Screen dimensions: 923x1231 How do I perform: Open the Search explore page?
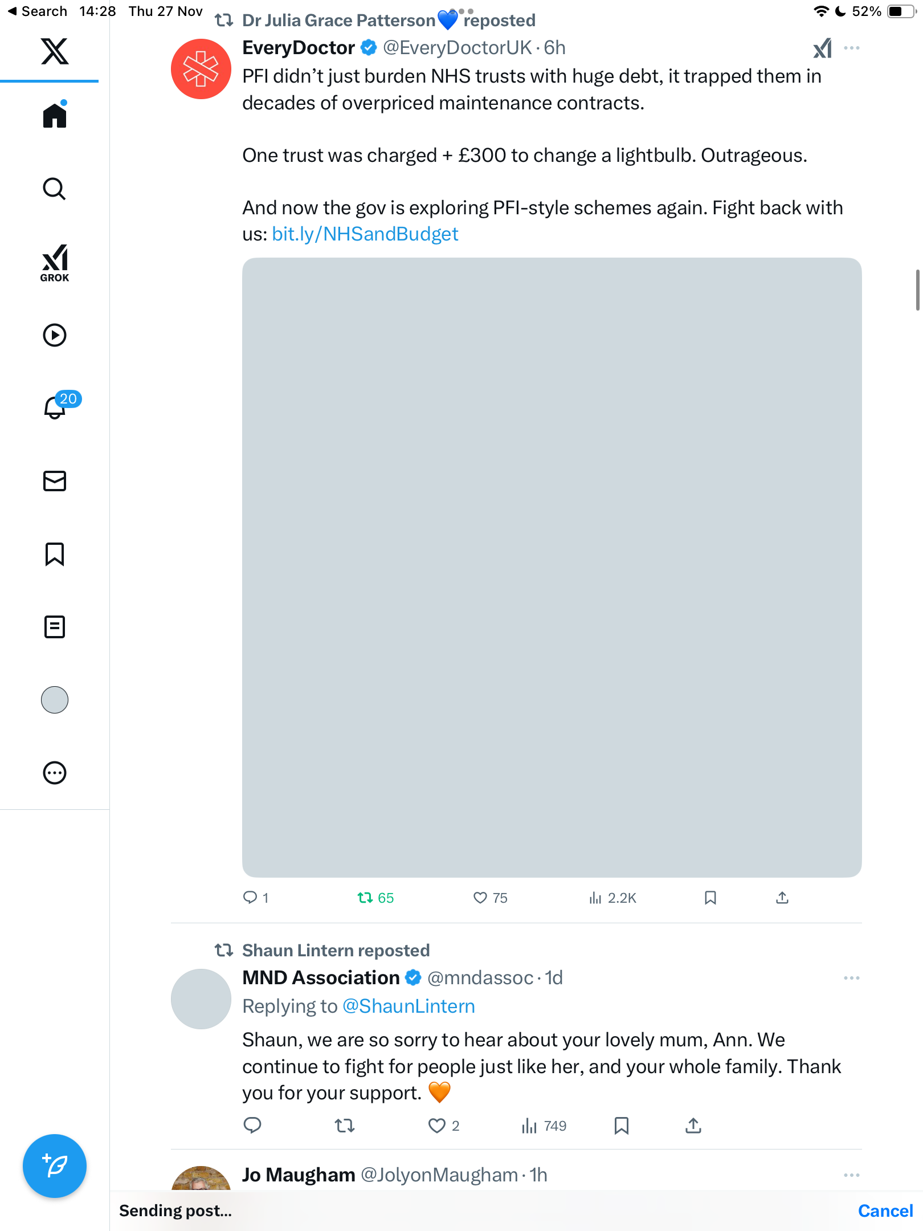[x=55, y=189]
